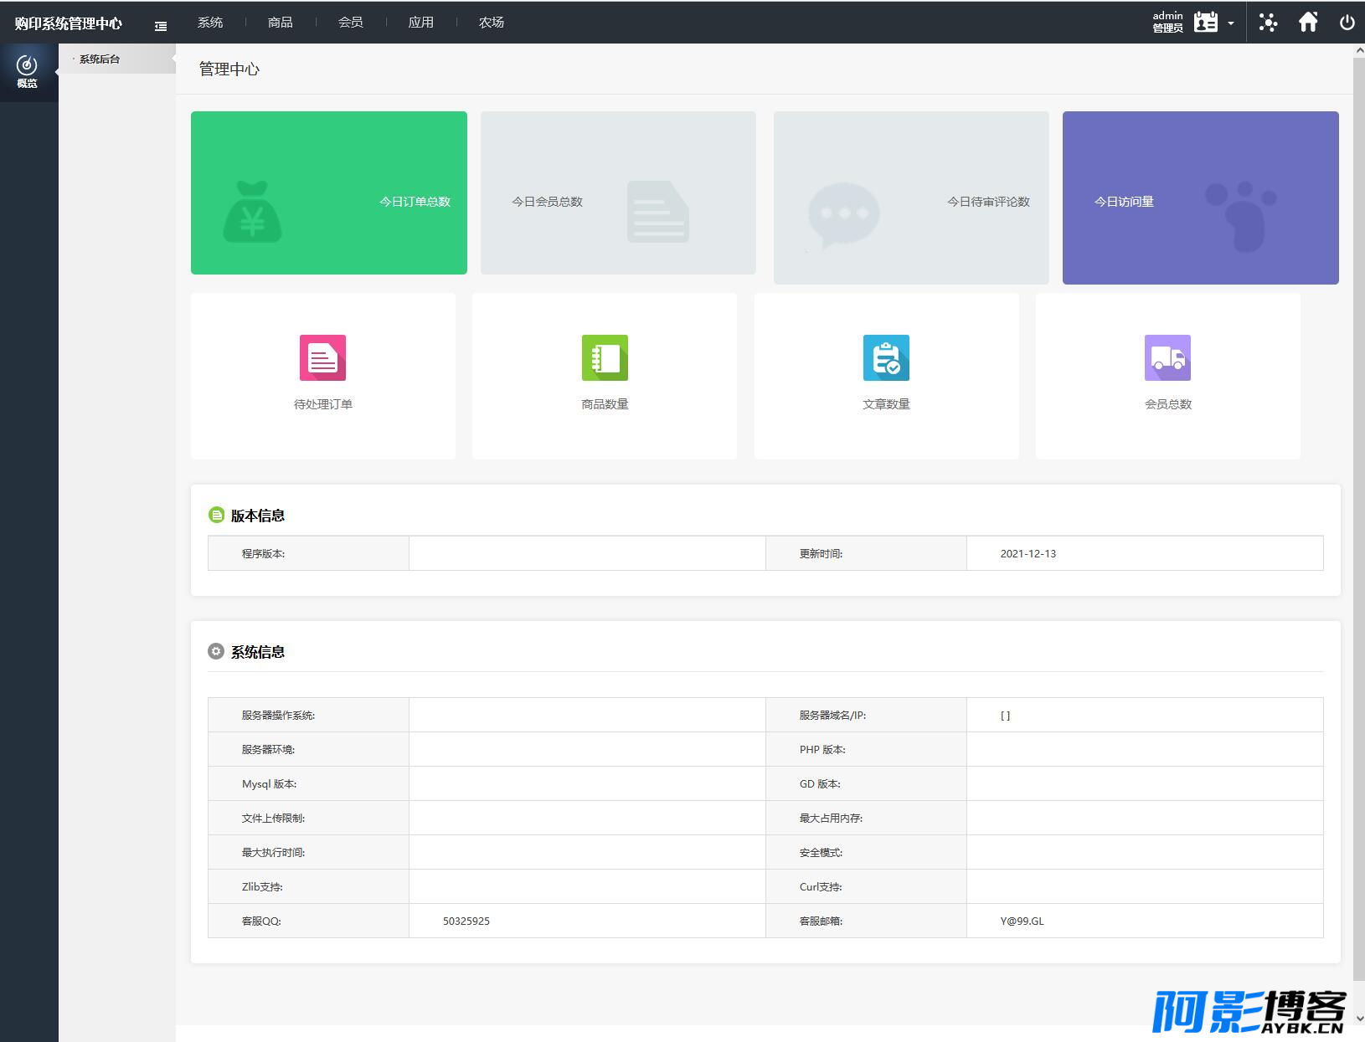The width and height of the screenshot is (1365, 1042).
Task: Select the 会员 menu item
Action: pos(351,23)
